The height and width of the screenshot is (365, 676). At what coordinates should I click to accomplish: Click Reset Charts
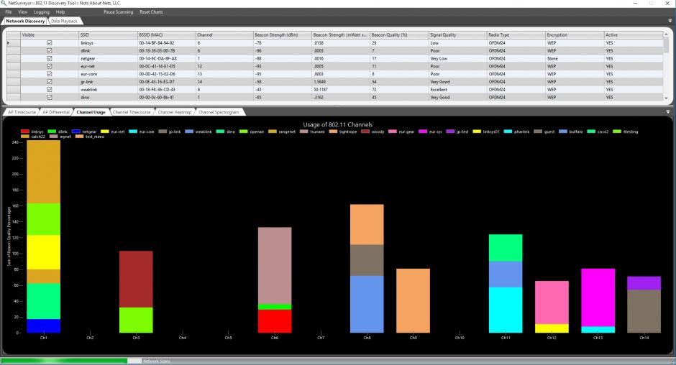click(x=151, y=12)
